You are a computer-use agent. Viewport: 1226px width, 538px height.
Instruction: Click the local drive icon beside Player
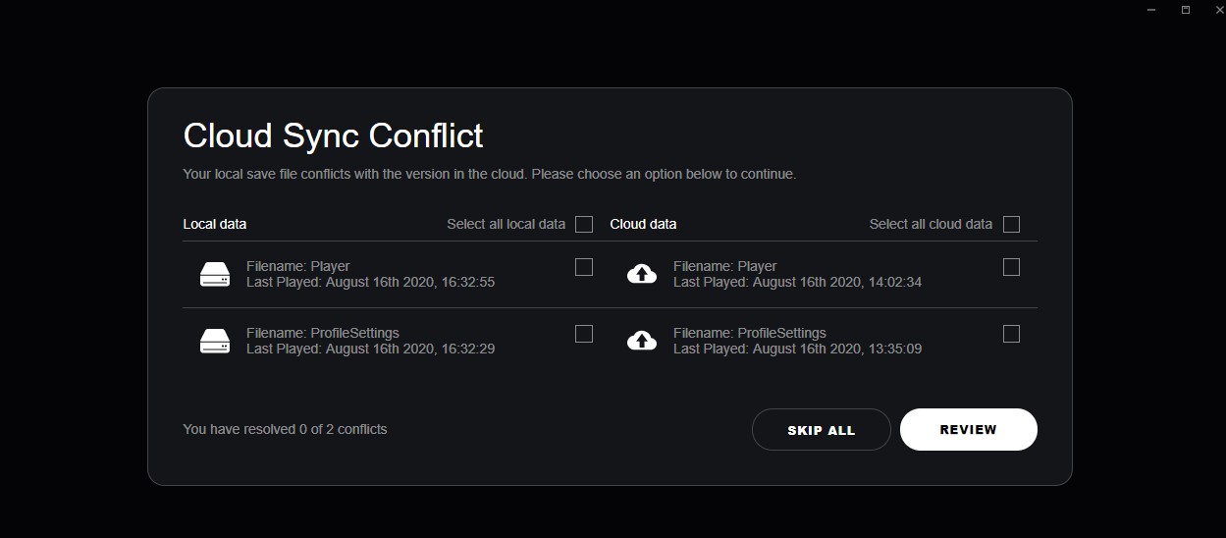click(215, 274)
